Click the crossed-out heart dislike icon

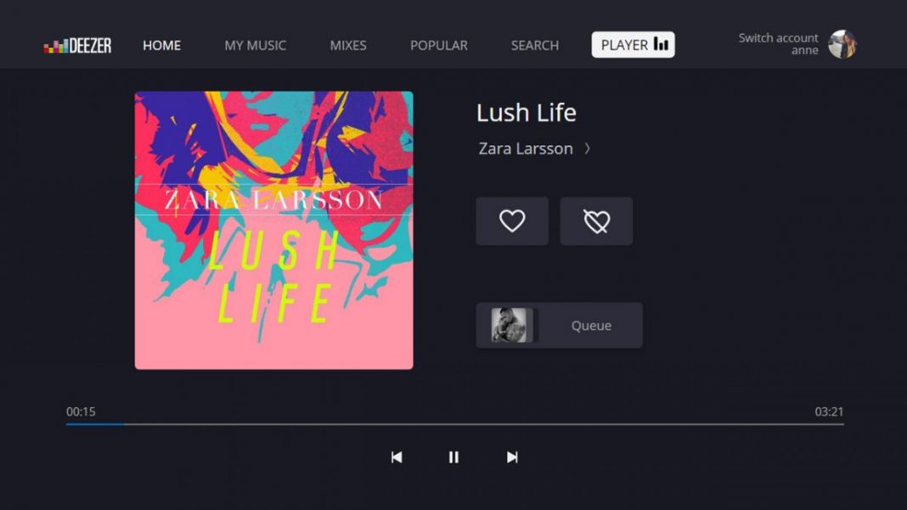(x=596, y=221)
